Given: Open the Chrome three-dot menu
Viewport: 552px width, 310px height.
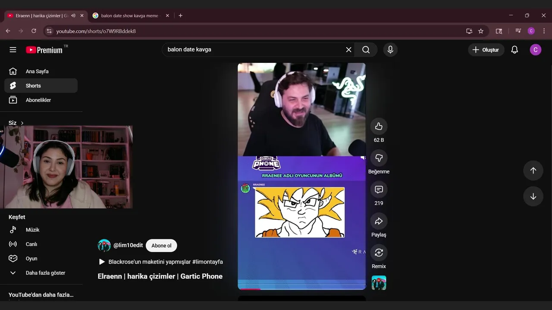Looking at the screenshot, I should click(x=544, y=31).
